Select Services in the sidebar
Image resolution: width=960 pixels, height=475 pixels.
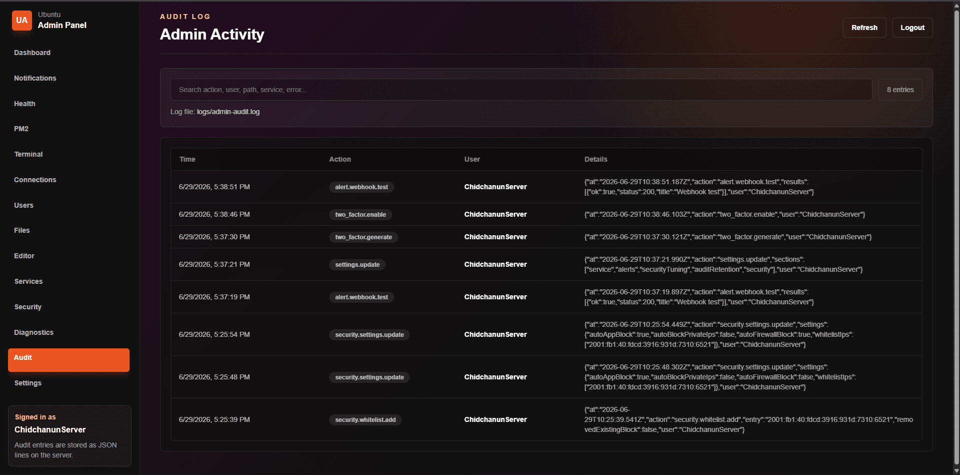(29, 281)
